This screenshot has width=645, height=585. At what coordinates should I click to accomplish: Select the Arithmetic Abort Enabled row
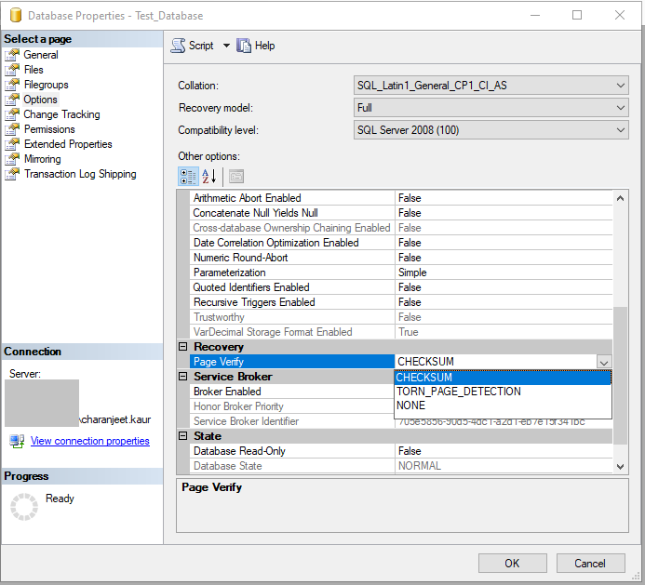[x=400, y=198]
